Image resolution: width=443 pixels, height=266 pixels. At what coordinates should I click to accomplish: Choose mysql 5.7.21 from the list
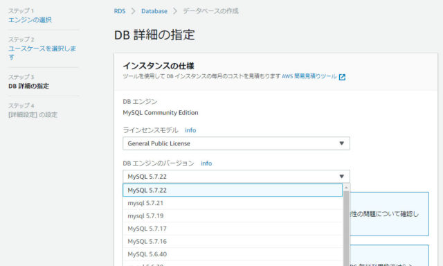(x=233, y=203)
